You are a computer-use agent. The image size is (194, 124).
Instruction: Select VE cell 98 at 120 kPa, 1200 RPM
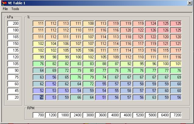tap(51, 57)
